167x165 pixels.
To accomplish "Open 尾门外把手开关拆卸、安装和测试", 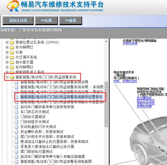I will [x=47, y=137].
